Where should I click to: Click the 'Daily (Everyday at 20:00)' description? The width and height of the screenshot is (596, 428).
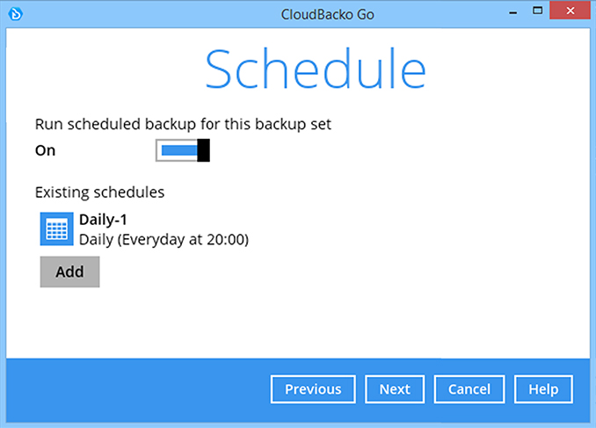click(x=164, y=238)
